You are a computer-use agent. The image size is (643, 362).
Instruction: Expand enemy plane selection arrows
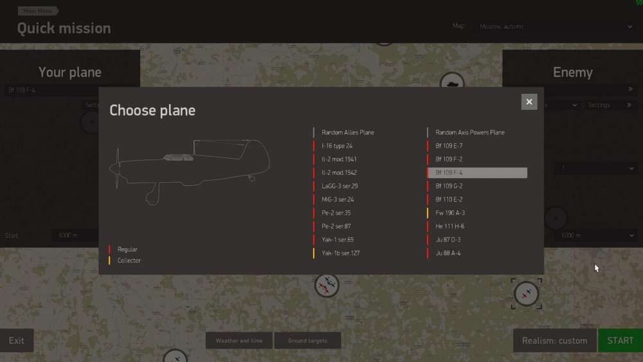tap(630, 89)
